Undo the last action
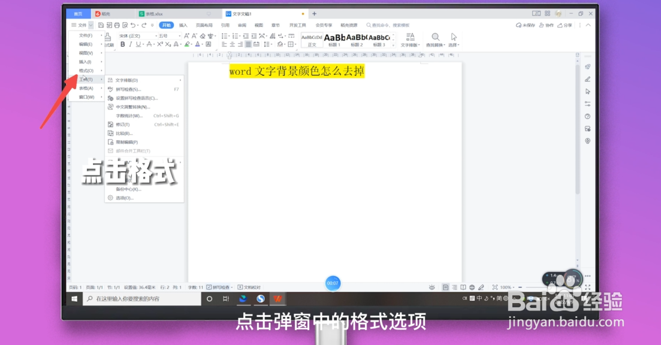The image size is (661, 345). pyautogui.click(x=133, y=25)
